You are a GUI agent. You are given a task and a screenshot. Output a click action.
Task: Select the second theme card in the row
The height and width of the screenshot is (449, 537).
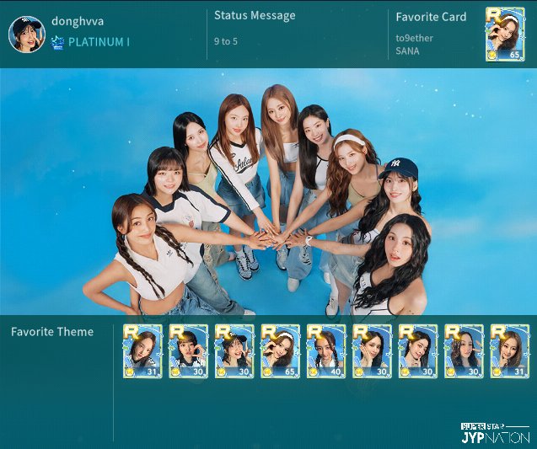(188, 351)
